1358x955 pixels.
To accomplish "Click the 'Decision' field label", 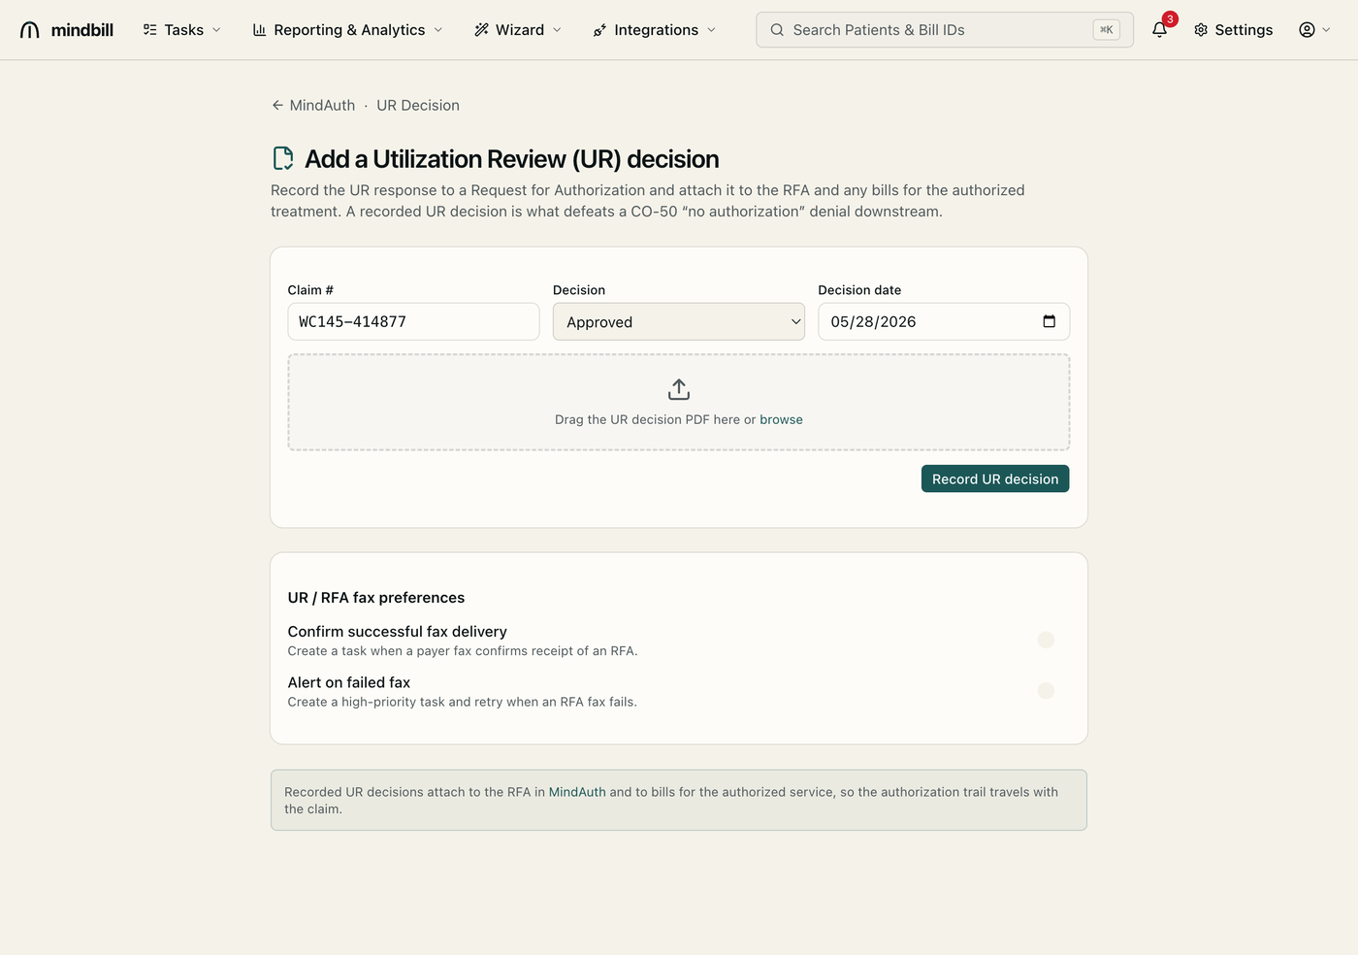I will click(x=579, y=290).
